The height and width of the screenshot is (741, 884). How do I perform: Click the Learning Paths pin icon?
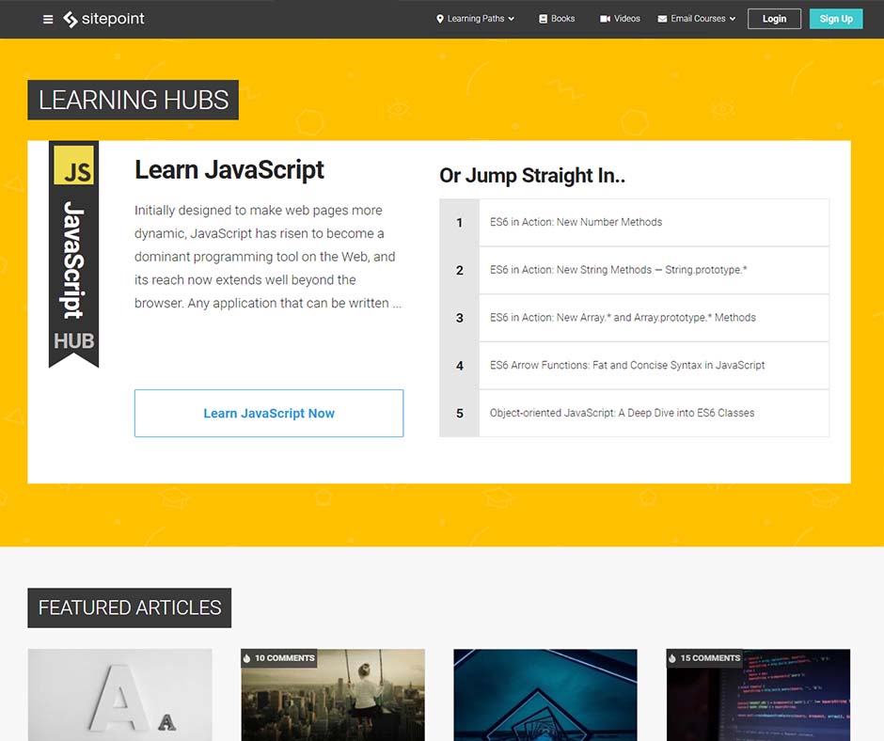pyautogui.click(x=440, y=19)
